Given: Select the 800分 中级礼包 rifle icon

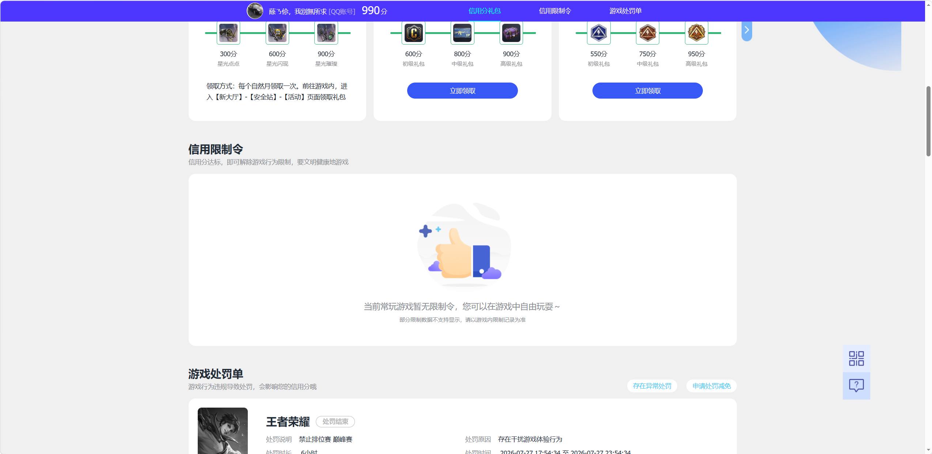Looking at the screenshot, I should 462,33.
